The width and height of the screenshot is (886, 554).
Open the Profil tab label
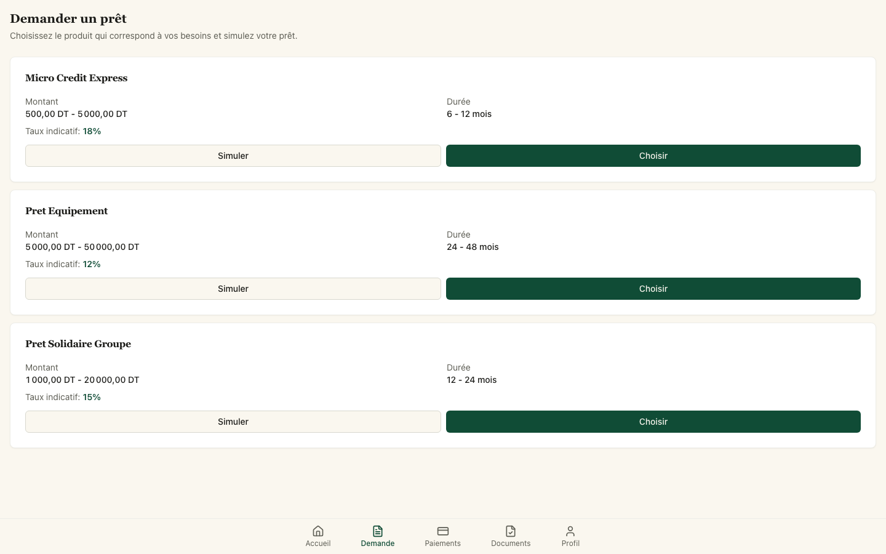[x=570, y=544]
